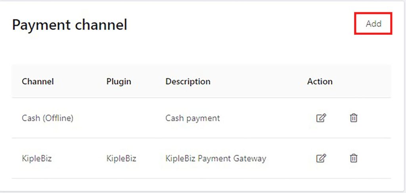Remove KipleBiz channel with trash icon
This screenshot has width=406, height=193.
click(353, 158)
